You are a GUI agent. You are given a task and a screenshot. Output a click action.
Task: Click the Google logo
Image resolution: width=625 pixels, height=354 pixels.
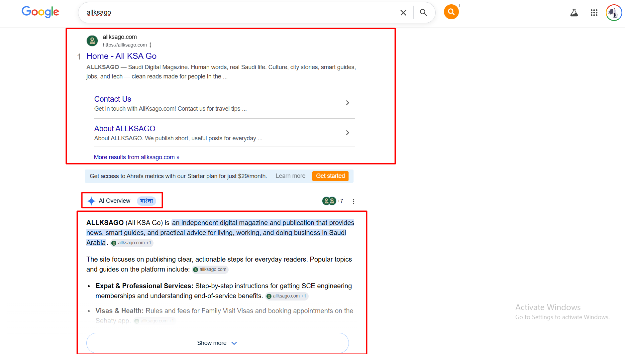click(40, 12)
